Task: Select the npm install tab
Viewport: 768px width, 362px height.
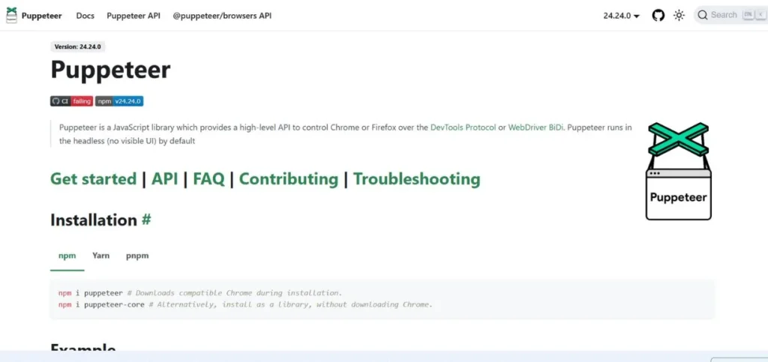Action: click(x=67, y=256)
